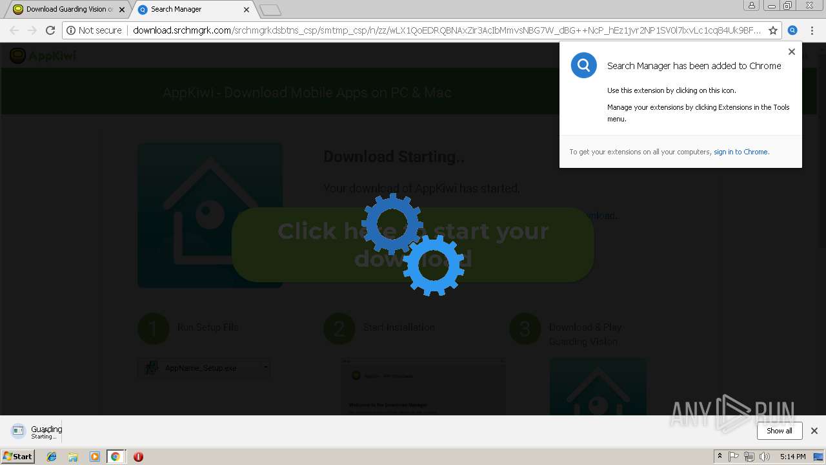
Task: Follow the sign in to Chrome link
Action: click(741, 152)
